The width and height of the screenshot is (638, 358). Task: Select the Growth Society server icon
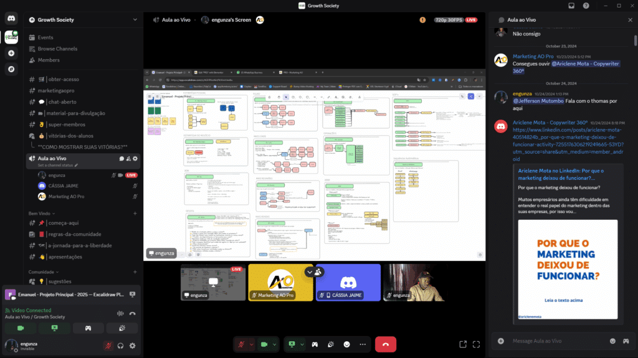coord(11,37)
